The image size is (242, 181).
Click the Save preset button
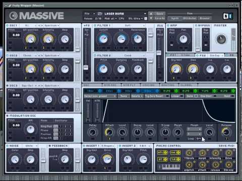tap(159, 14)
